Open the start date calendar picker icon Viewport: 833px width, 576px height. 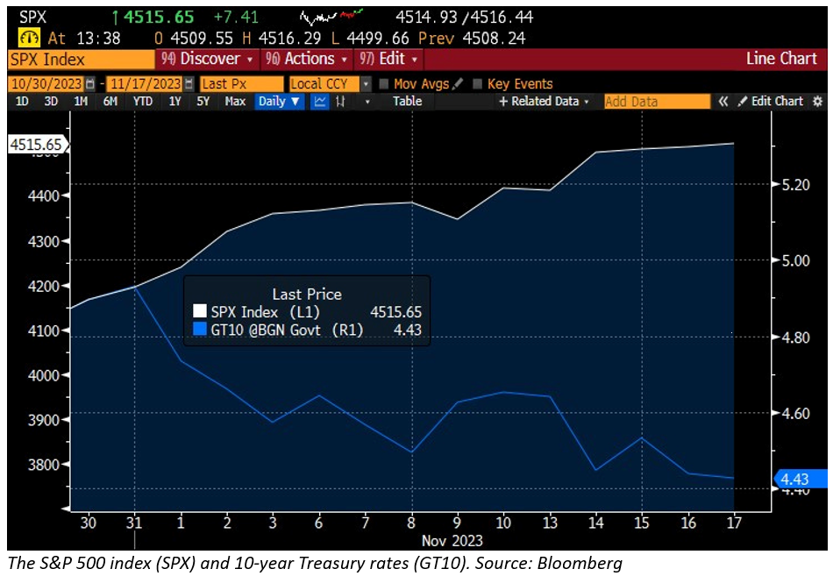point(90,84)
